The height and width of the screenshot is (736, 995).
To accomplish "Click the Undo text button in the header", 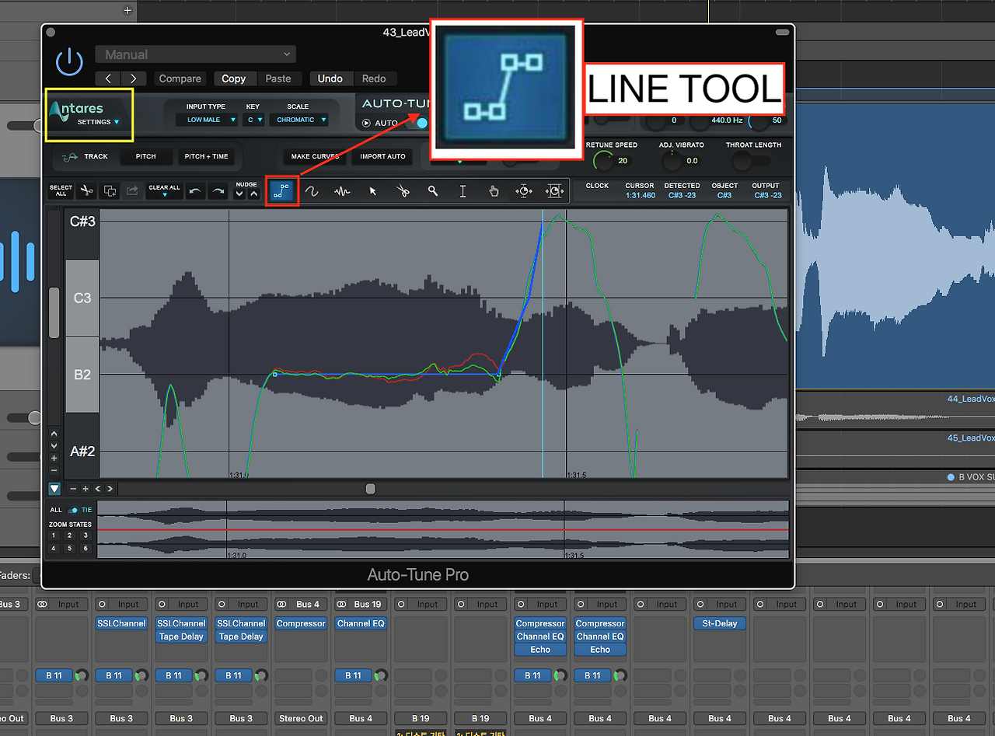I will [x=330, y=78].
